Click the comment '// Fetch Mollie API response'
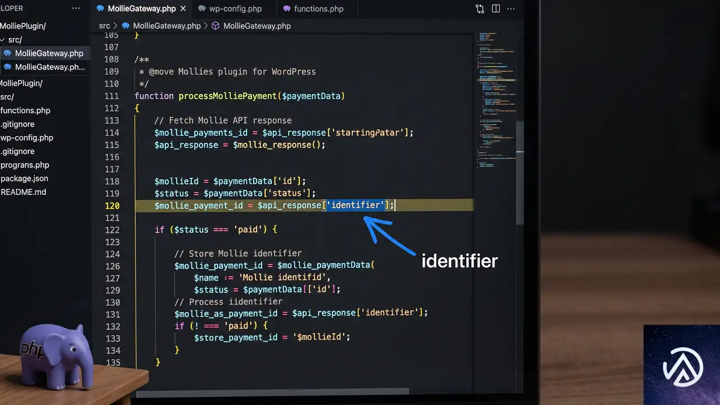 [223, 120]
